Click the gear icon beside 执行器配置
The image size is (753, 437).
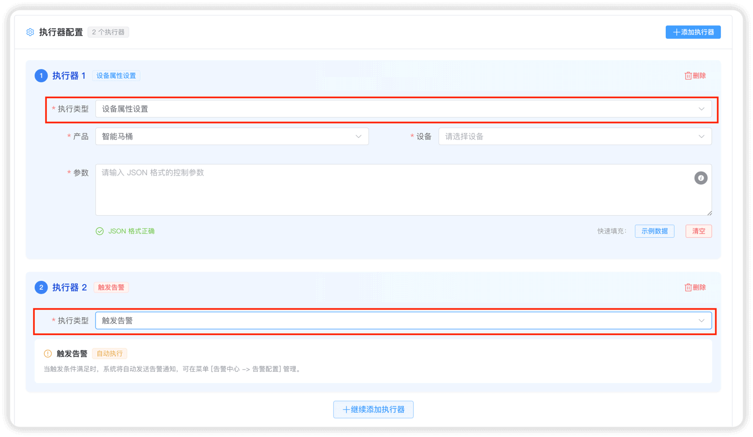pyautogui.click(x=30, y=33)
